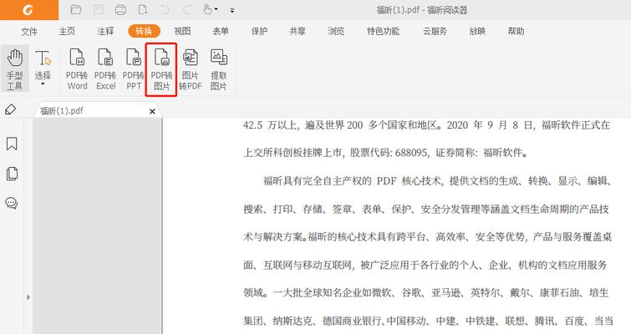Expand the 选择 tool dropdown arrow
The height and width of the screenshot is (334, 631).
[x=43, y=84]
